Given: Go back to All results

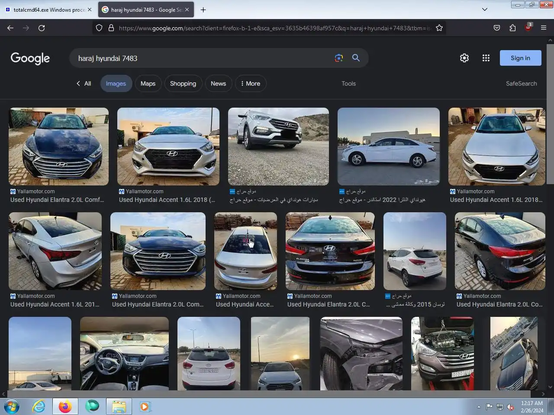Looking at the screenshot, I should [x=84, y=83].
